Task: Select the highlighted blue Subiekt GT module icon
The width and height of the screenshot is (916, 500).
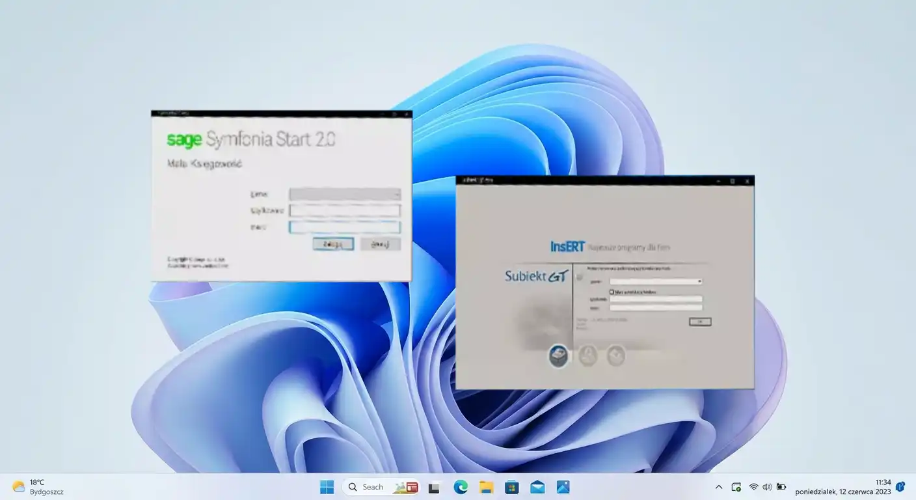Action: (558, 356)
